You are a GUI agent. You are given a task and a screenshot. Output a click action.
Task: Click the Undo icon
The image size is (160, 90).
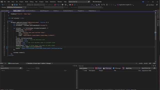click(20, 5)
